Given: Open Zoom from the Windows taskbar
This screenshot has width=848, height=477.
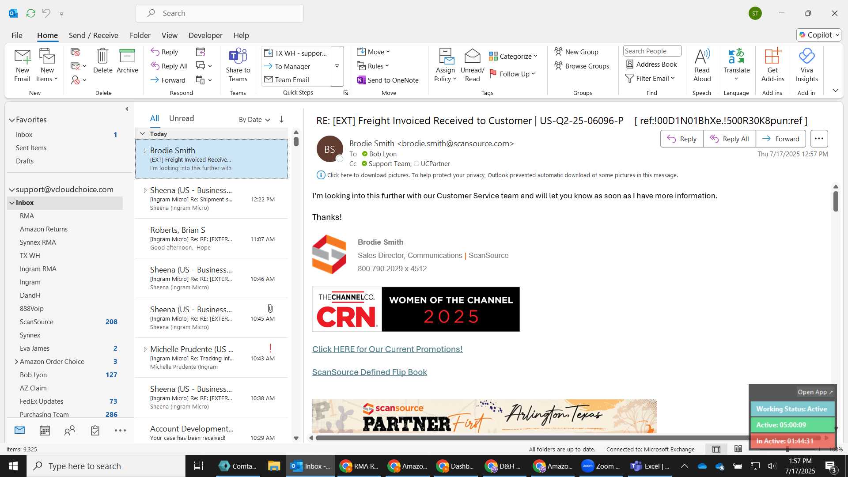Looking at the screenshot, I should pos(601,466).
